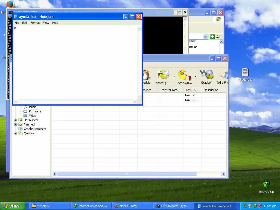The height and width of the screenshot is (210, 280).
Task: Select armap item in Explorer window
Action: (193, 46)
